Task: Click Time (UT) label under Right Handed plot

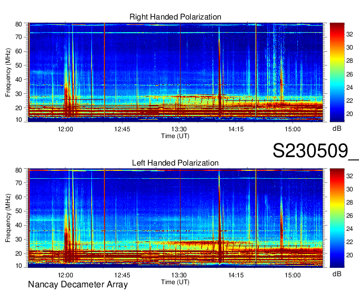Action: click(175, 136)
